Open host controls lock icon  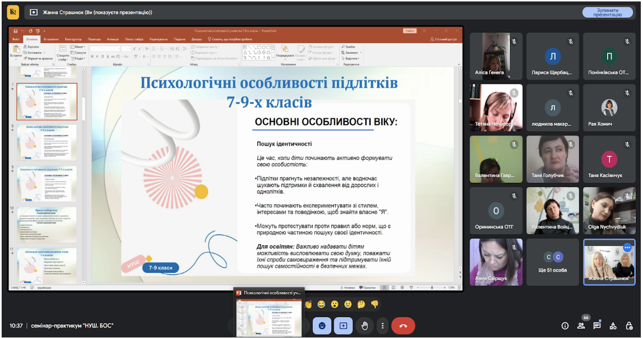629,326
